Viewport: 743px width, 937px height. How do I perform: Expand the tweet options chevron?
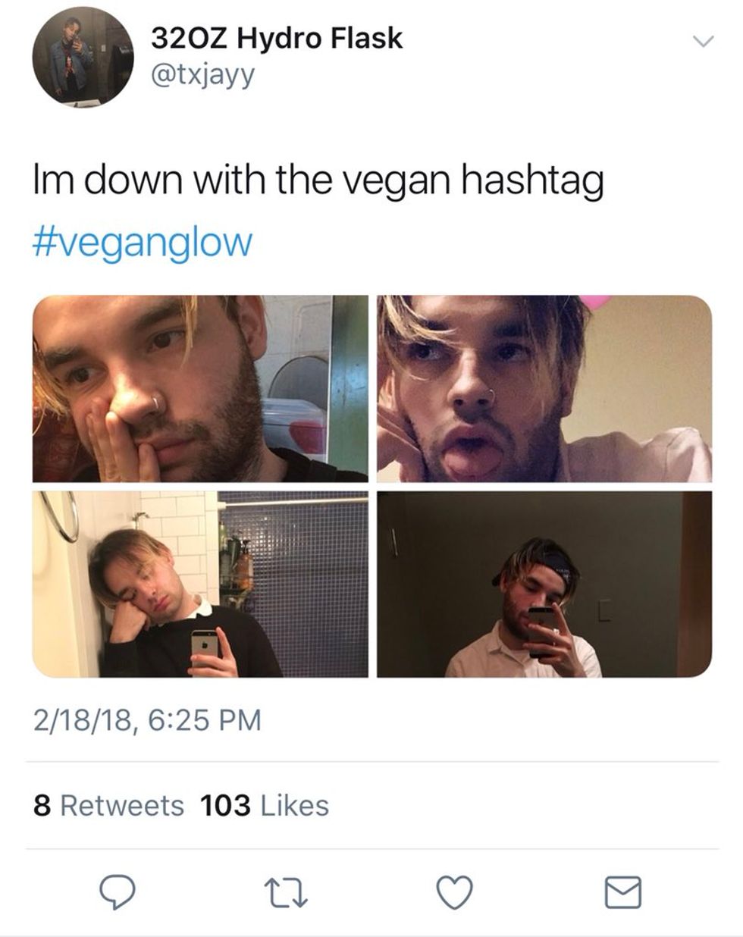704,41
